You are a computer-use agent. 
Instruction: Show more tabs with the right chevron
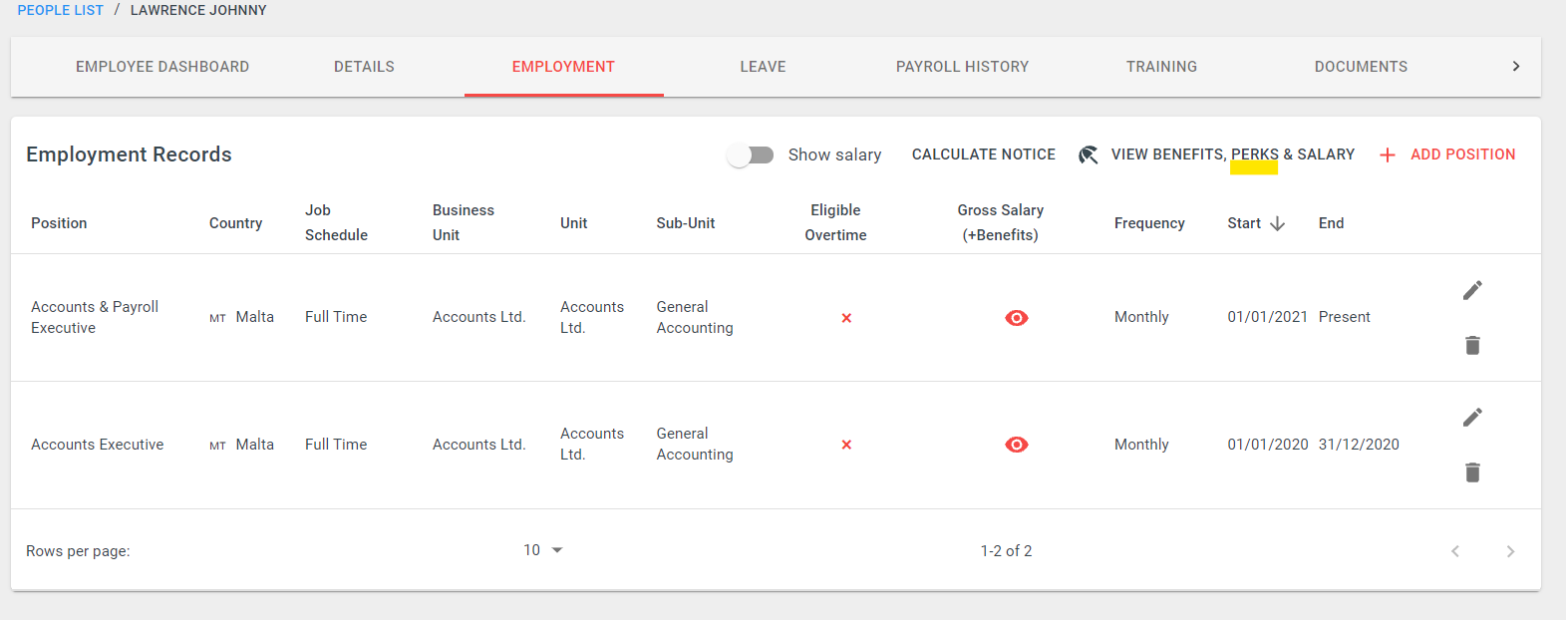click(1516, 67)
